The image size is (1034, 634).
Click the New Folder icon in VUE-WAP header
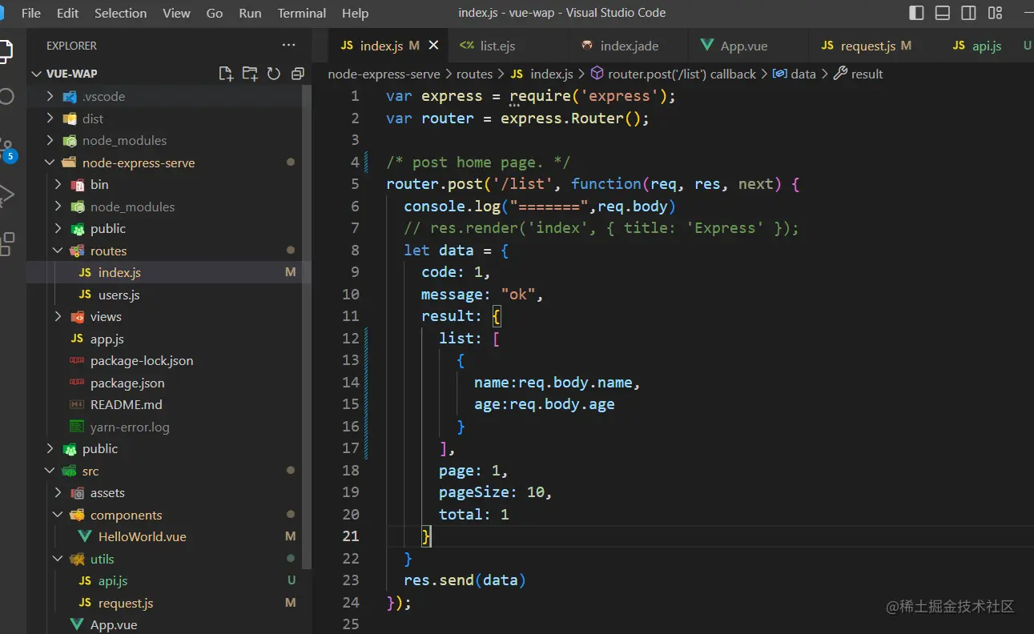(250, 74)
